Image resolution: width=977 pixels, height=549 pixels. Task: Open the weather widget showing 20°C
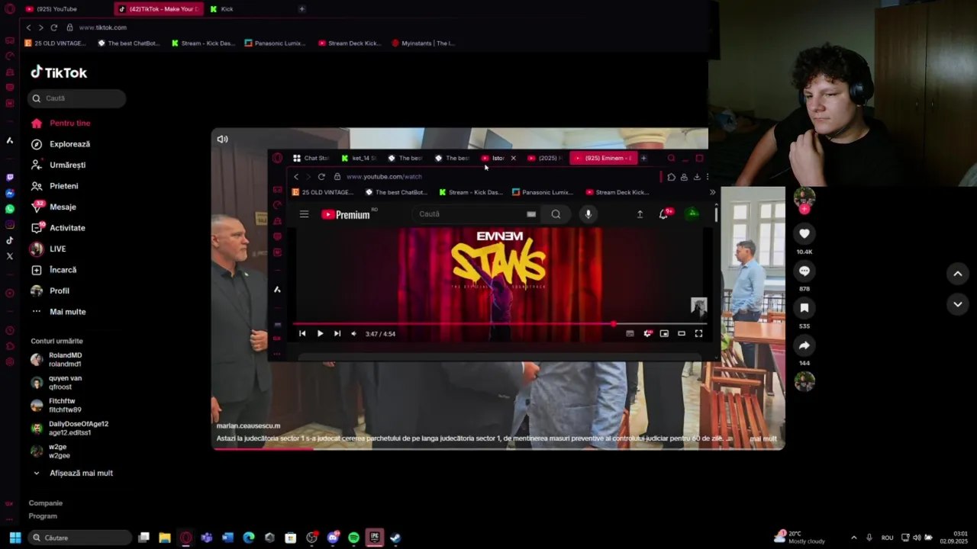[800, 537]
